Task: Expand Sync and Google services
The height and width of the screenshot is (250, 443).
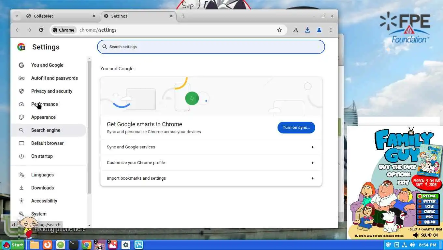Action: [211, 147]
